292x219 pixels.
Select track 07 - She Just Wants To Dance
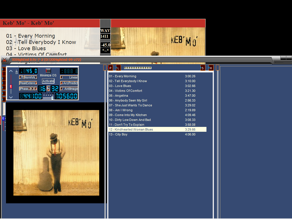[157, 105]
